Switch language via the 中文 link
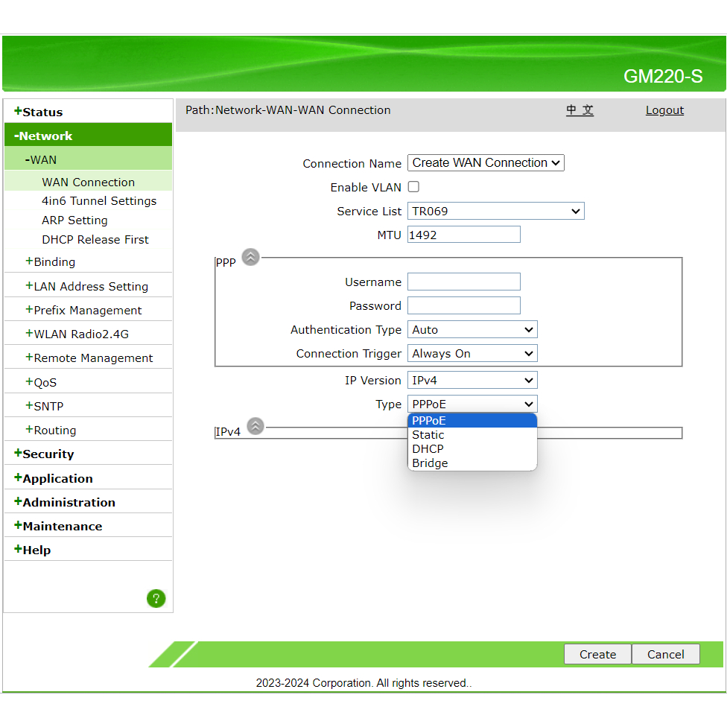727x727 pixels. pos(580,110)
